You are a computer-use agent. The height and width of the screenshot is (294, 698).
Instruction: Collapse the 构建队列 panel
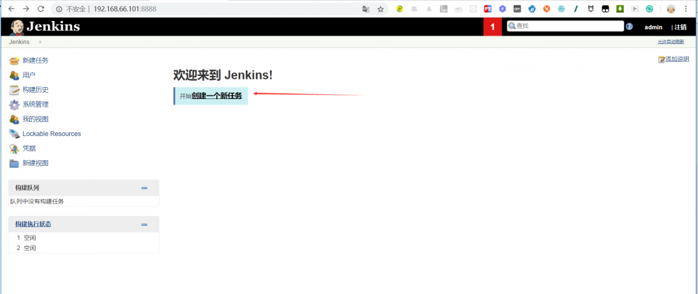click(x=144, y=188)
